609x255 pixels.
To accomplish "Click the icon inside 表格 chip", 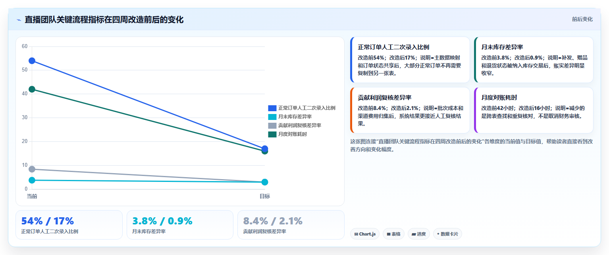I will pyautogui.click(x=389, y=234).
